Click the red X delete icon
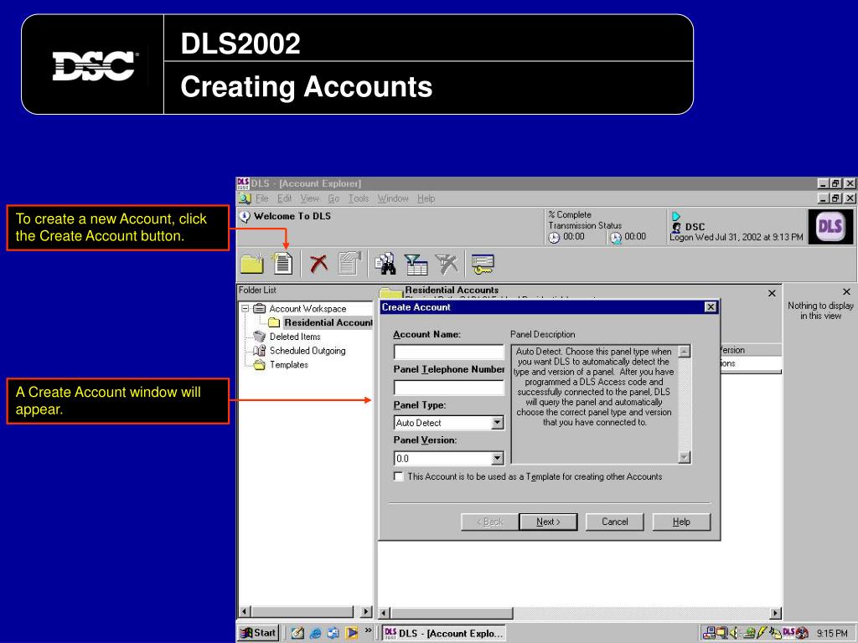Viewport: 858px width, 643px height. coord(318,264)
